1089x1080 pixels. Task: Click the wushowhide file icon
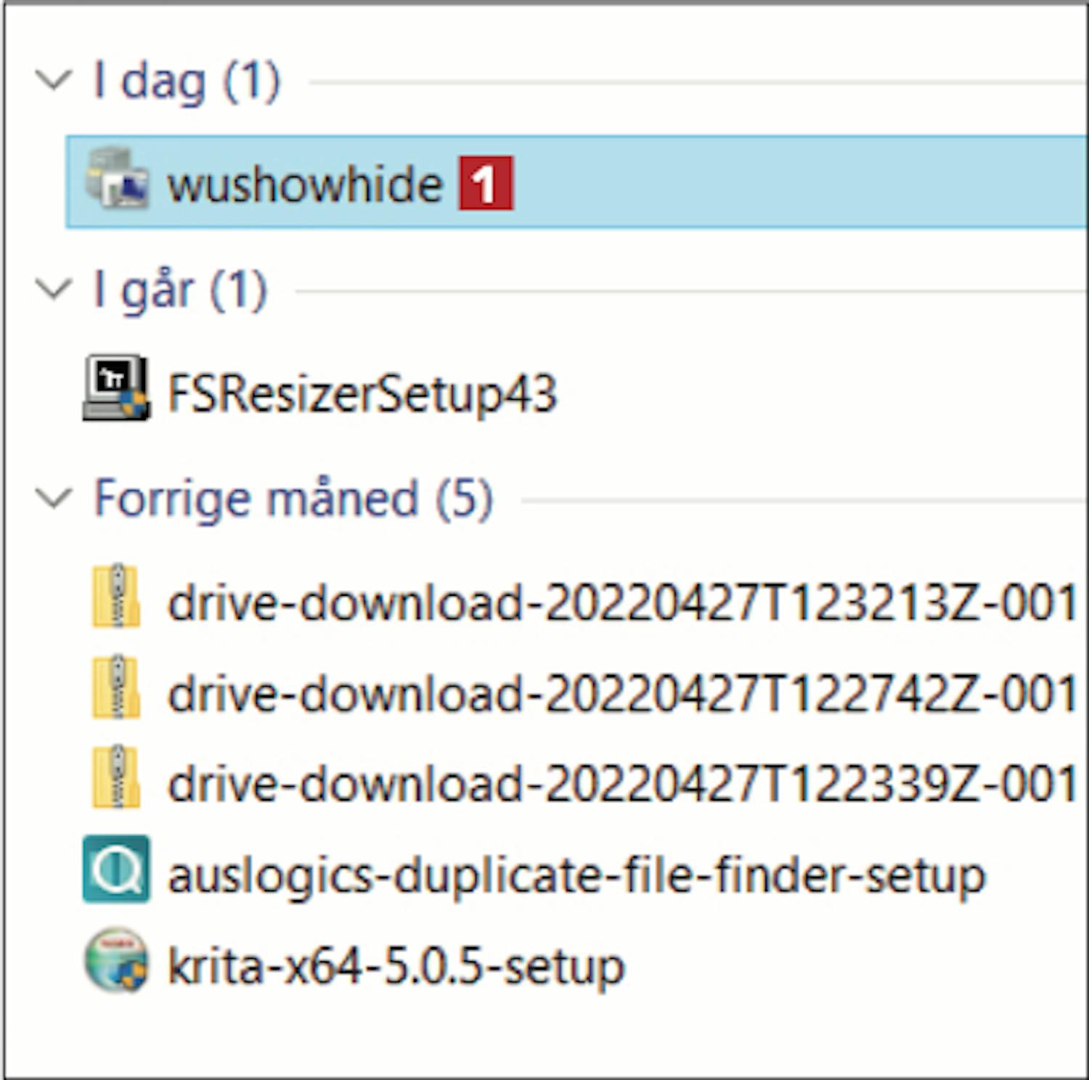tap(117, 179)
